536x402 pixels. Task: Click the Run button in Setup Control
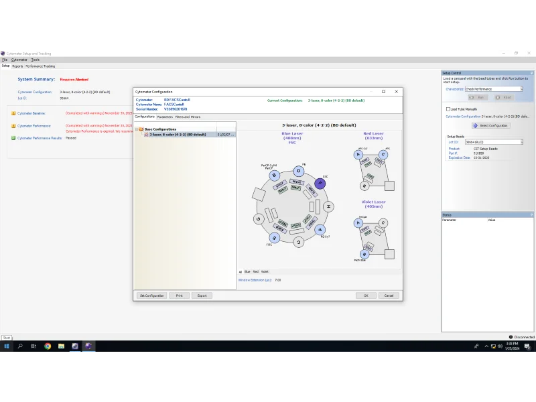[x=478, y=97]
